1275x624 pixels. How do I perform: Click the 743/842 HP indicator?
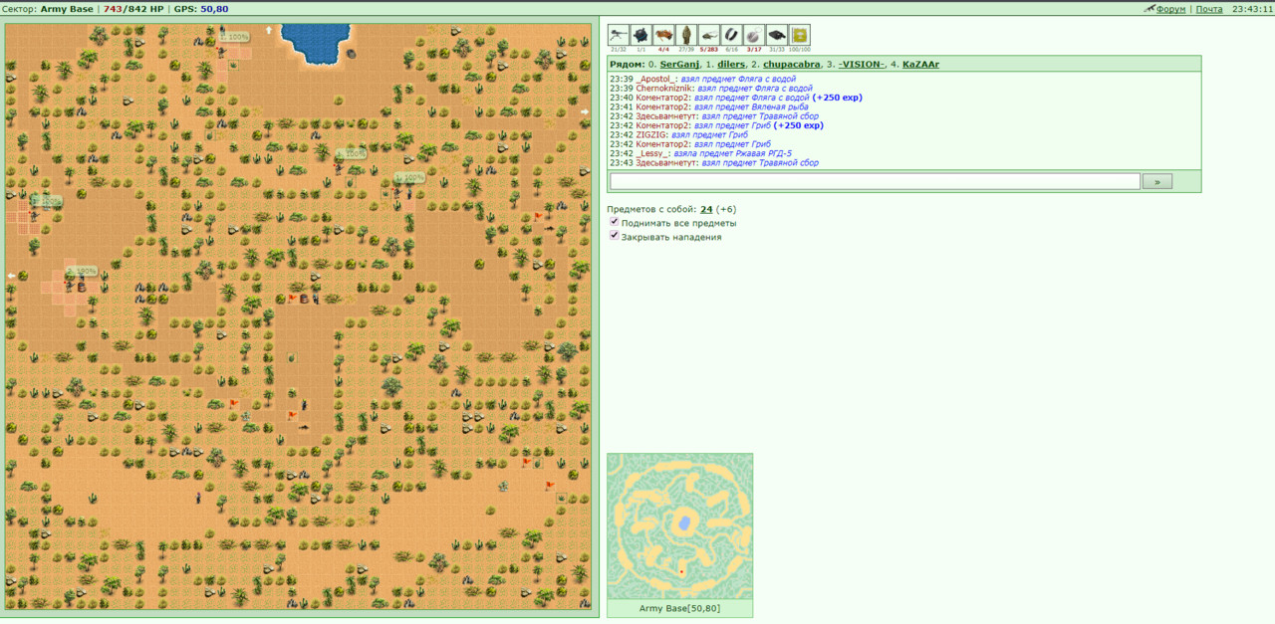[x=133, y=9]
